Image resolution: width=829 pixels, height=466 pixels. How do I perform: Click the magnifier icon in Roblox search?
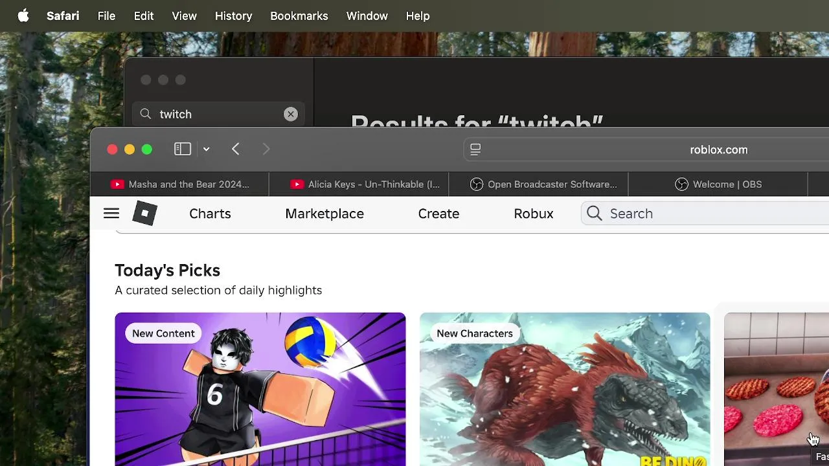pyautogui.click(x=595, y=214)
